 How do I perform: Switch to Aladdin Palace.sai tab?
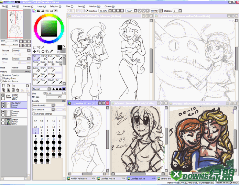click(82, 178)
